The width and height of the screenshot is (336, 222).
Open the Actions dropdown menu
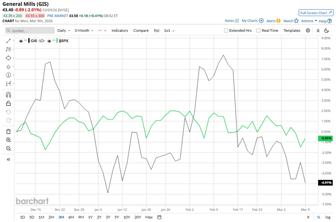coord(309,21)
